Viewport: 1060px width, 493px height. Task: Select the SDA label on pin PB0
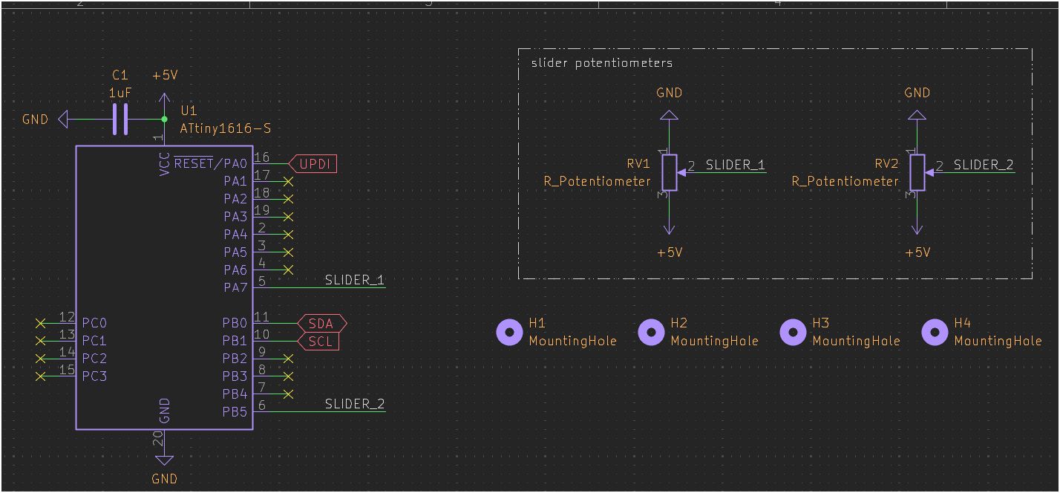321,323
